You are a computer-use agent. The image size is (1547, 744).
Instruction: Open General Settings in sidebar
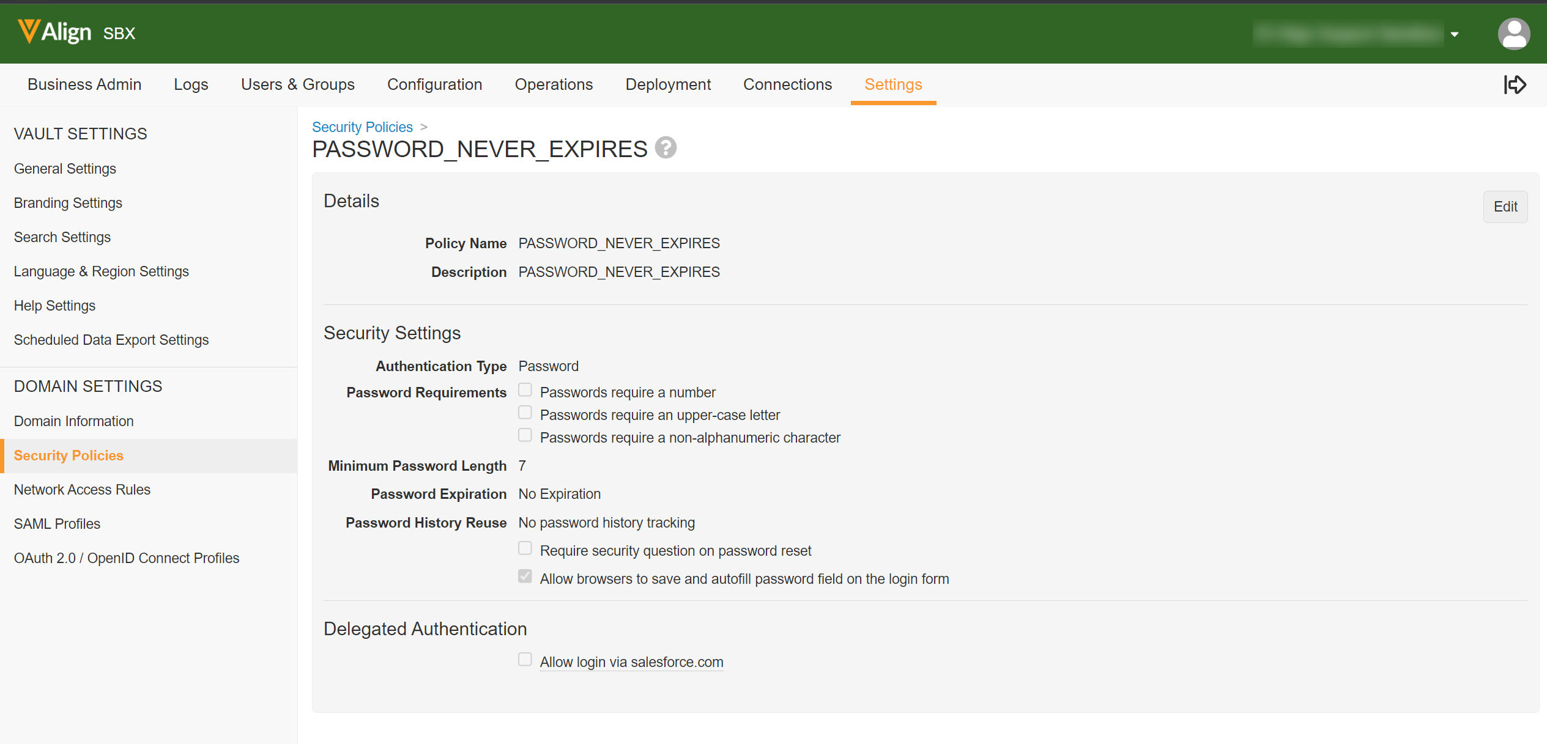(65, 169)
